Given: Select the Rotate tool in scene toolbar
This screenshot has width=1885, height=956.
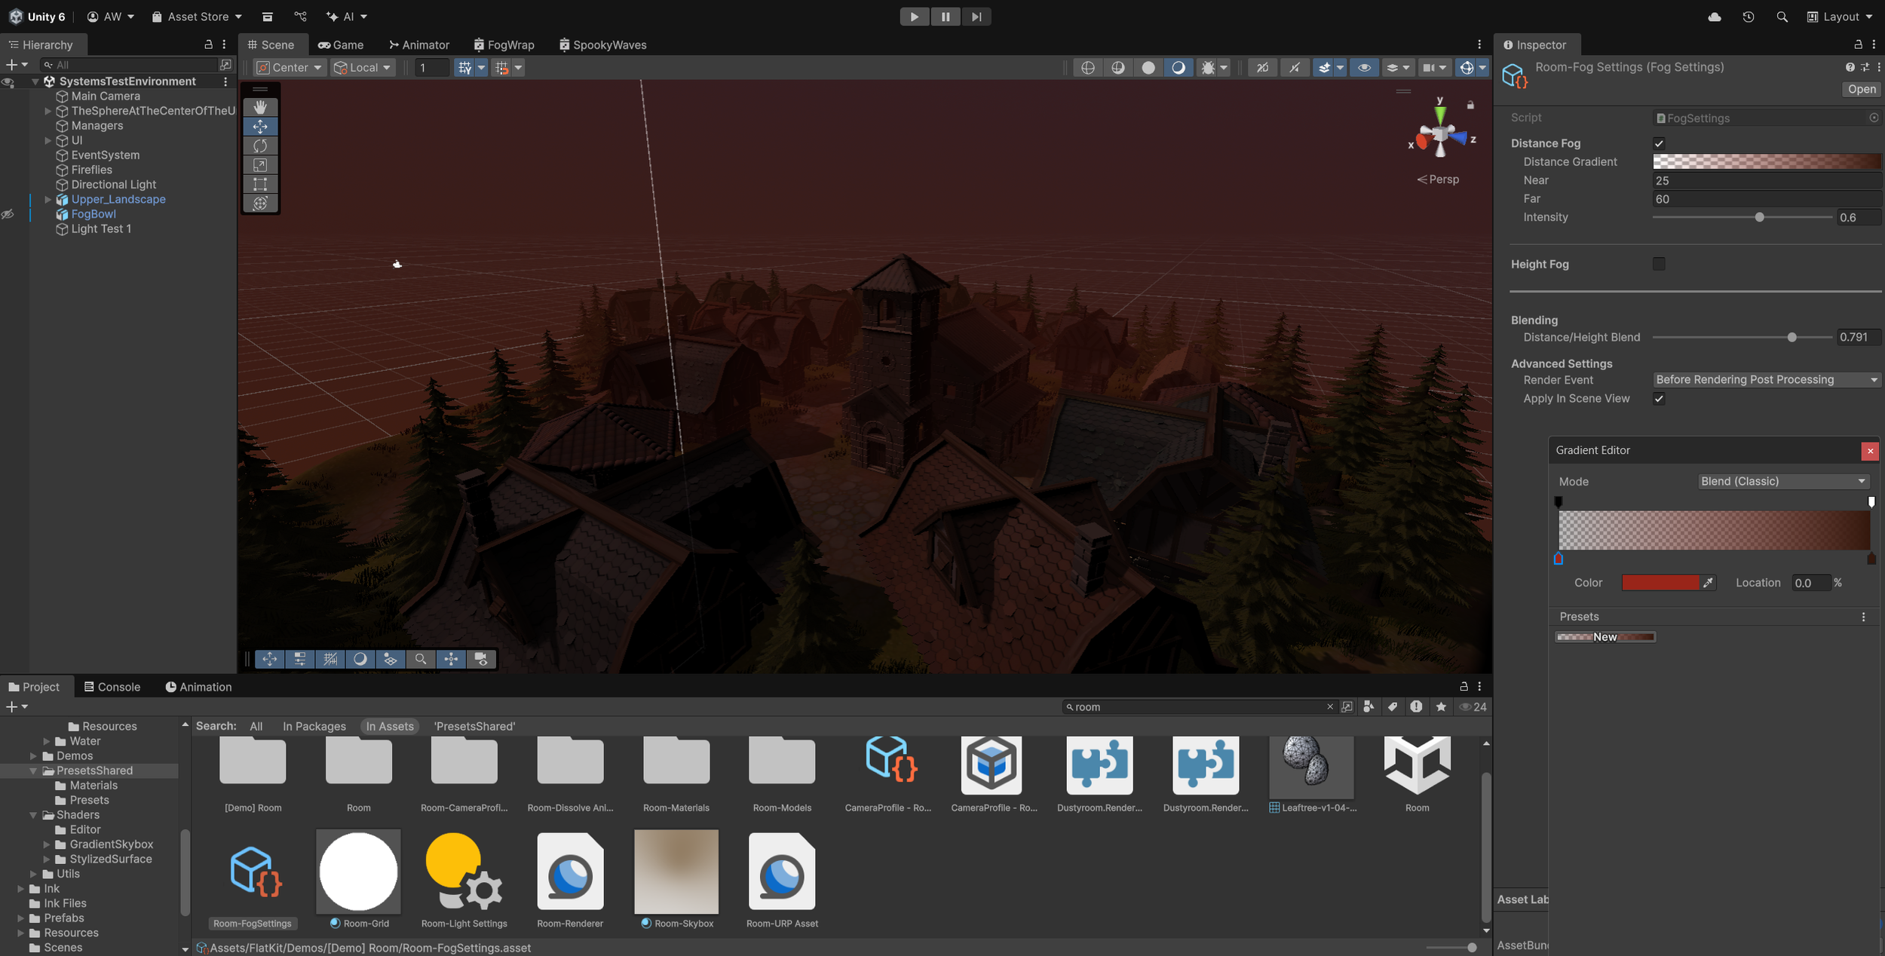Looking at the screenshot, I should (x=260, y=146).
